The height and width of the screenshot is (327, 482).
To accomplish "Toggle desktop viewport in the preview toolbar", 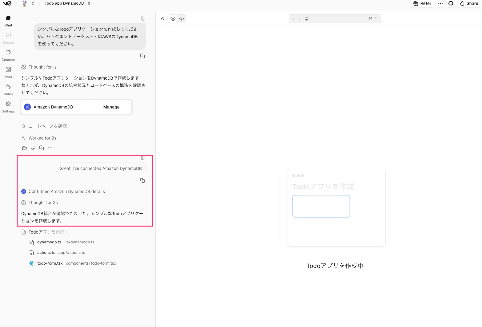I will (x=306, y=18).
